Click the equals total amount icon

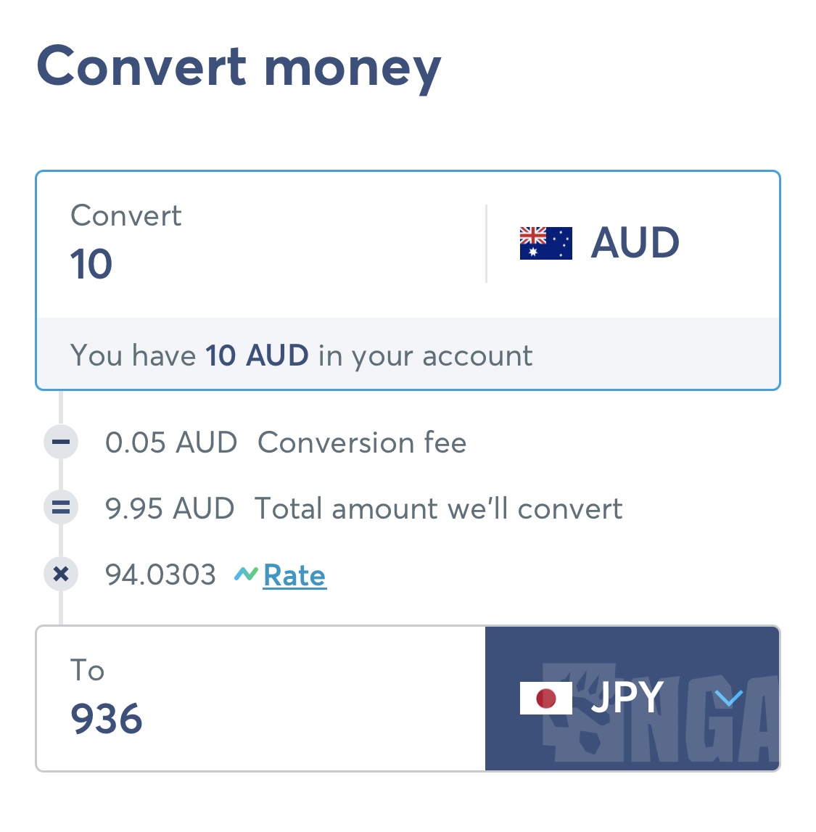(60, 508)
